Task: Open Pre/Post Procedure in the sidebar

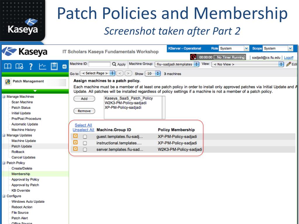Action: pyautogui.click(x=26, y=119)
